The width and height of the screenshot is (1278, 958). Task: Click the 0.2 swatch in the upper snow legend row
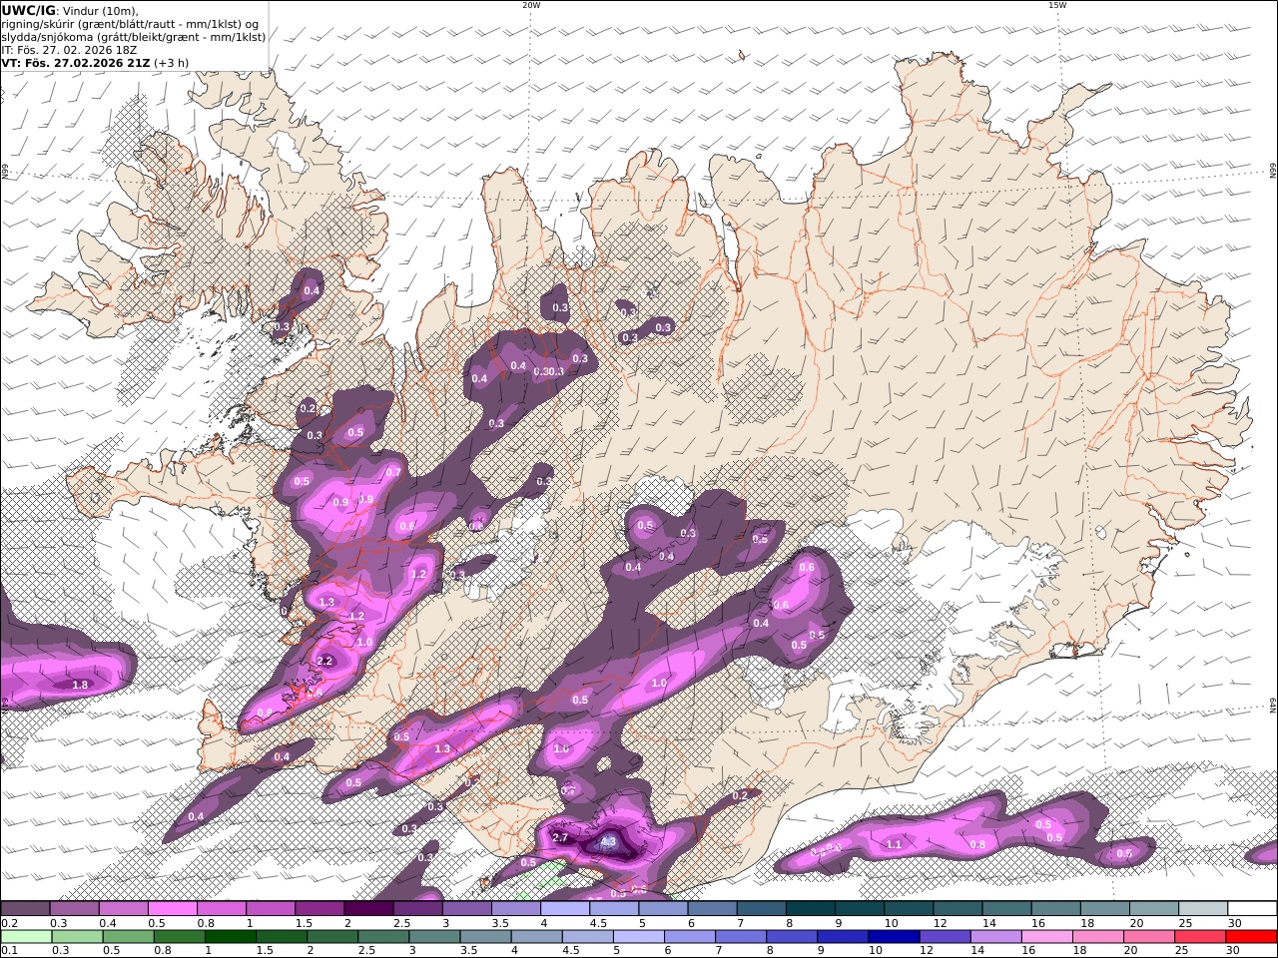(x=25, y=909)
